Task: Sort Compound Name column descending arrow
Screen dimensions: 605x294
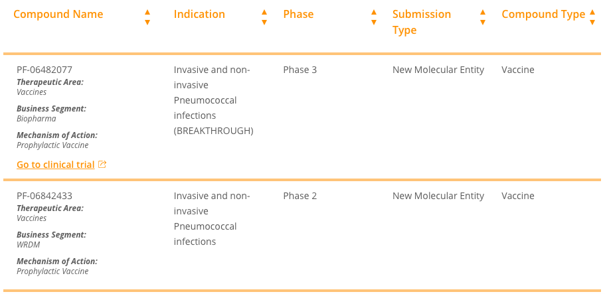Action: (147, 23)
